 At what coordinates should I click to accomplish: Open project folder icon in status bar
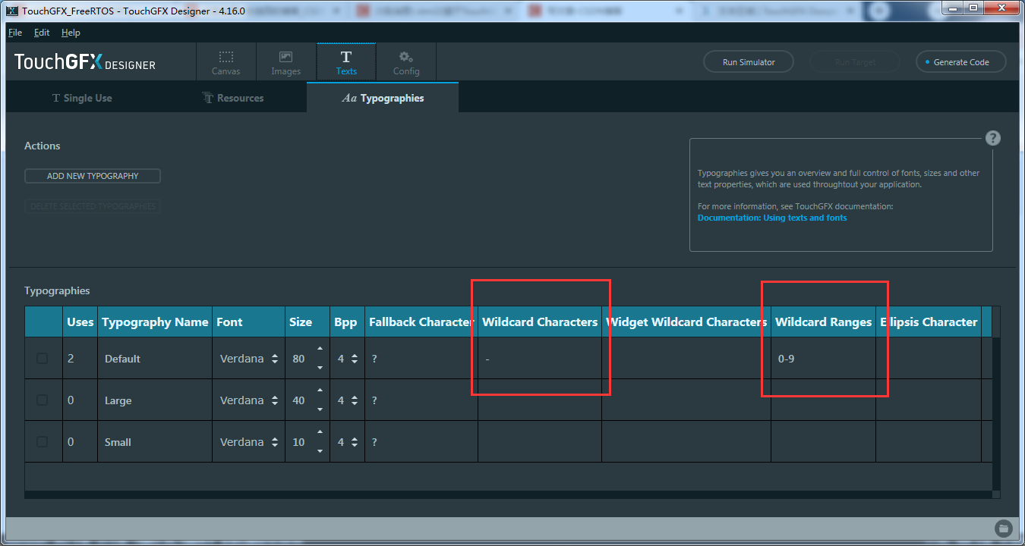click(1002, 528)
